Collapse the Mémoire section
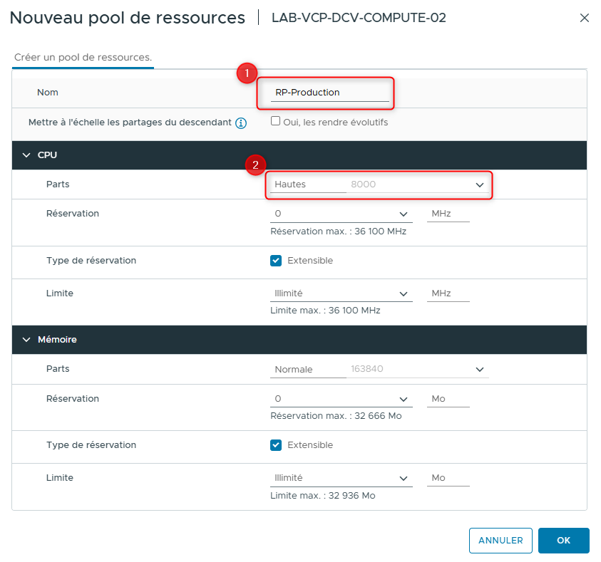 [x=26, y=339]
